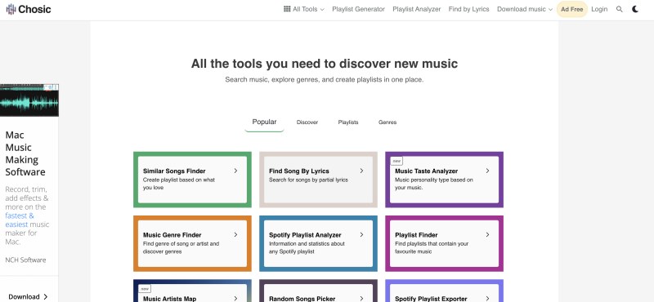
Task: Open the Spotify Playlist Exporter card
Action: (444, 291)
